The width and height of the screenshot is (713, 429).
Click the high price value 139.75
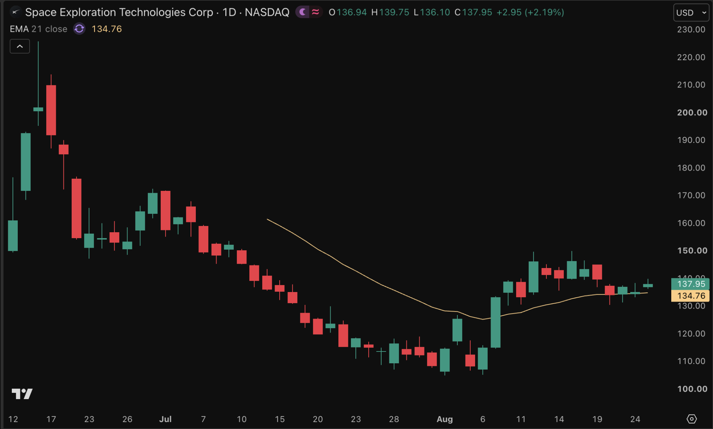394,12
